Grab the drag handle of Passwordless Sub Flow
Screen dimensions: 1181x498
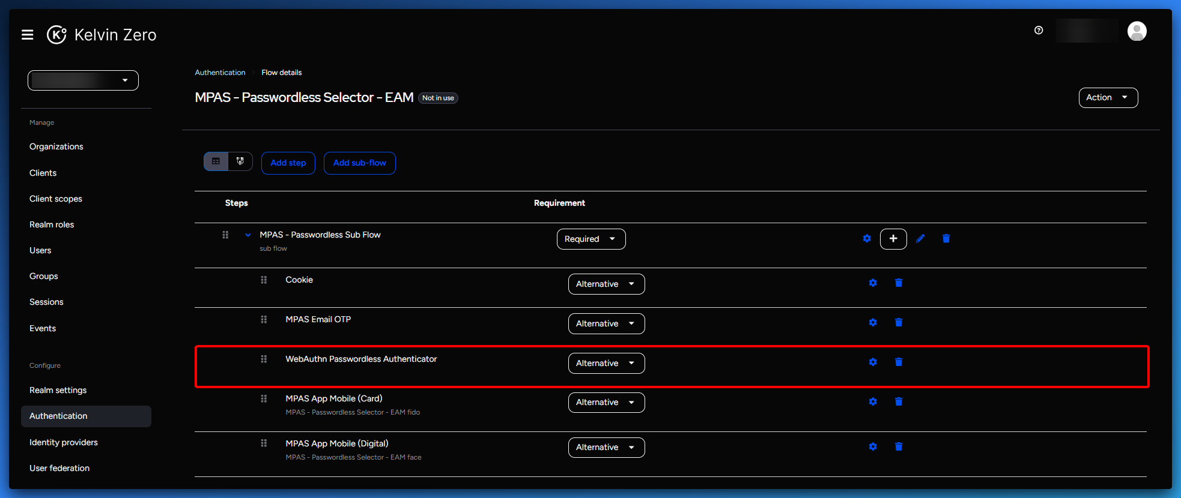coord(225,235)
